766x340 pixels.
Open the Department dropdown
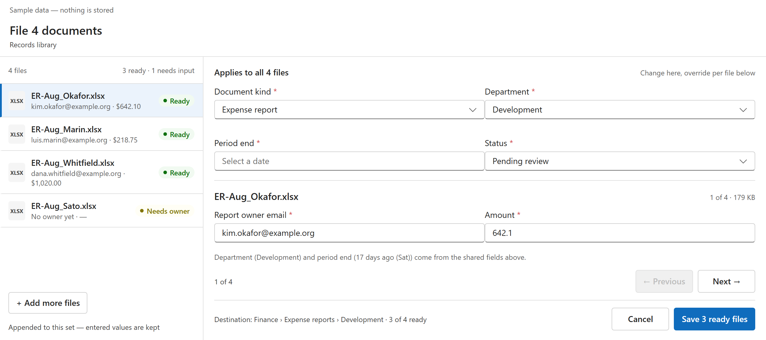tap(620, 110)
